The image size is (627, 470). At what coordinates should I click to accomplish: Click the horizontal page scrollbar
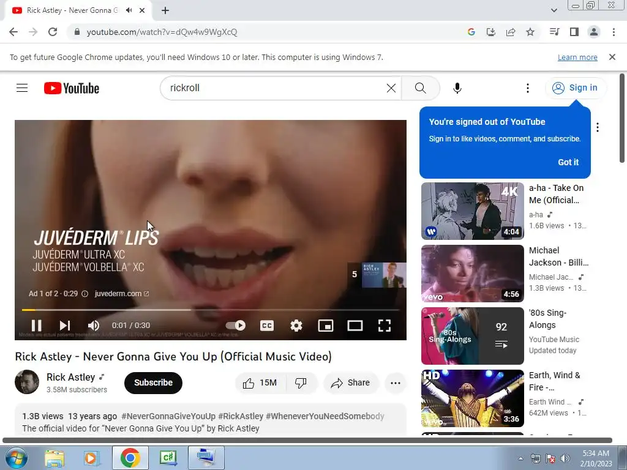point(307,441)
